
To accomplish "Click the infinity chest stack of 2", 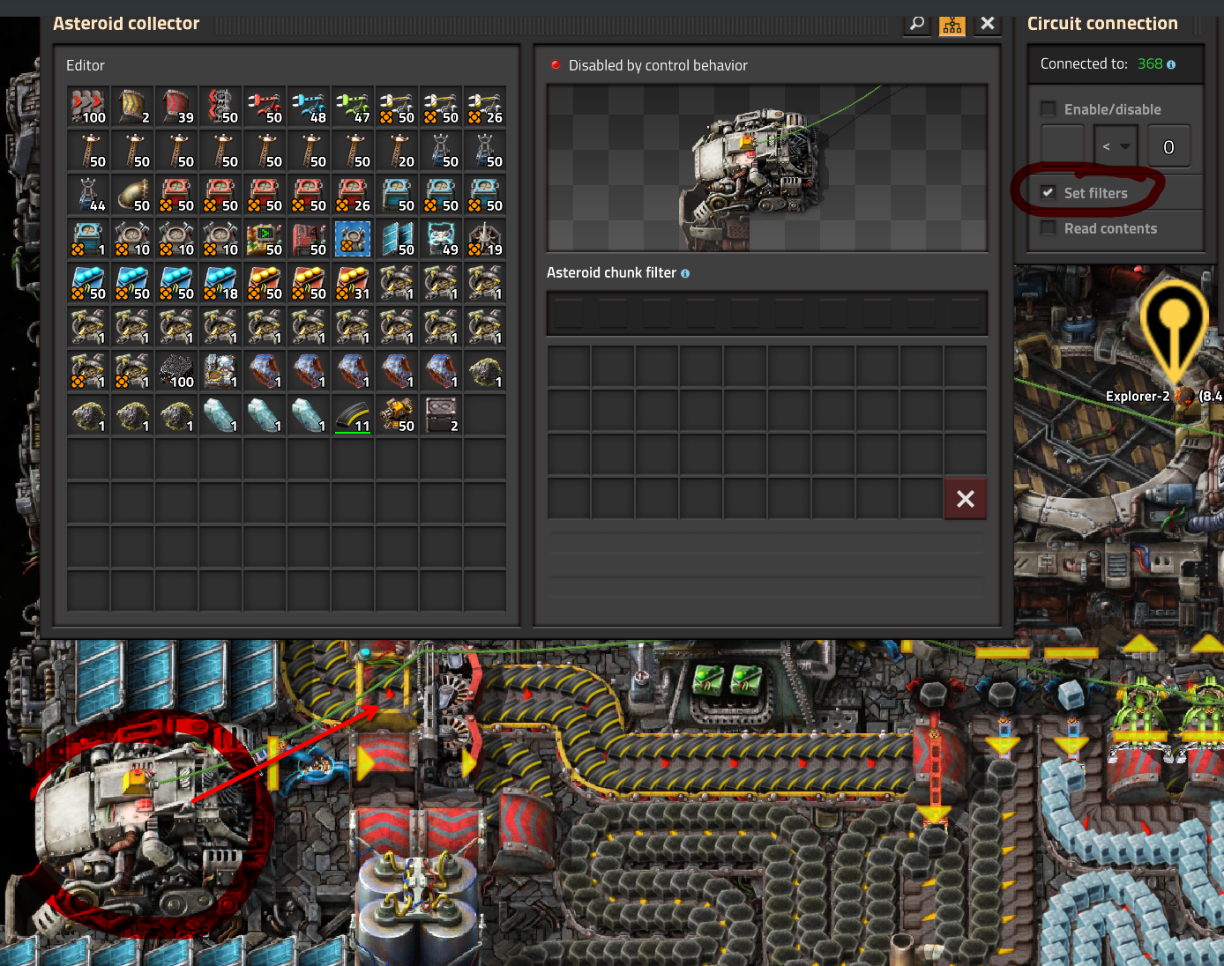I will tap(441, 415).
